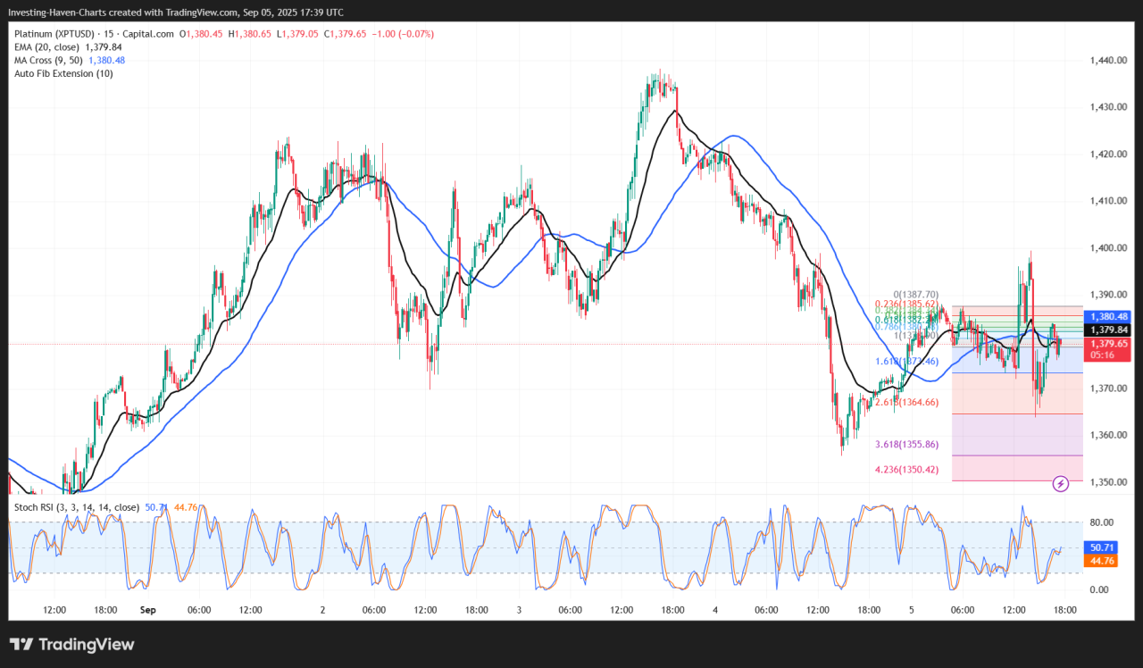Click the Sep marker on the time axis
This screenshot has height=668, width=1143.
pyautogui.click(x=148, y=610)
